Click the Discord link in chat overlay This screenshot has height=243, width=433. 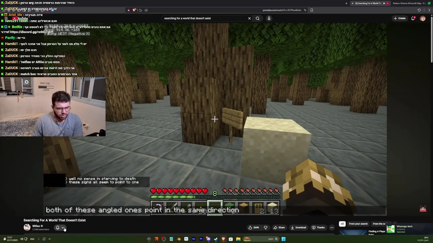point(31,32)
